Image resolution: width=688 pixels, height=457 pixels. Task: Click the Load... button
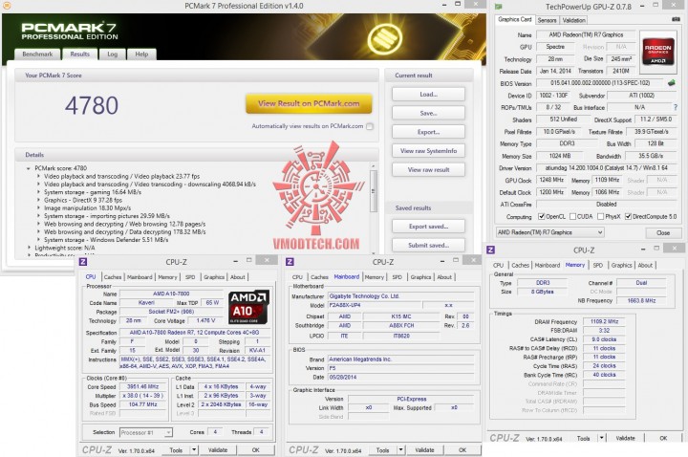428,94
